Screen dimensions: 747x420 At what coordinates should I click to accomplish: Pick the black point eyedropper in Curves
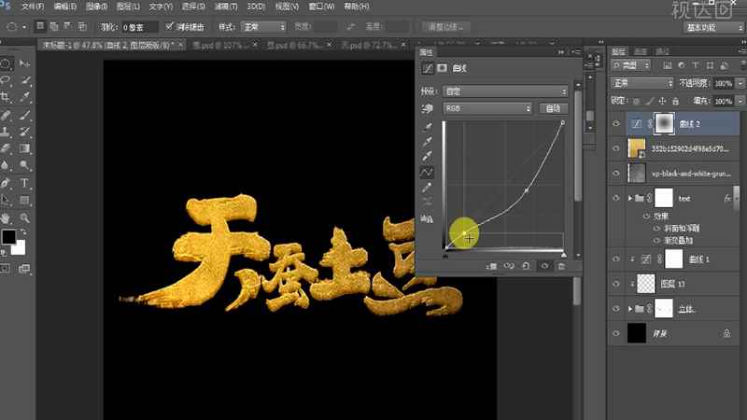pyautogui.click(x=427, y=127)
